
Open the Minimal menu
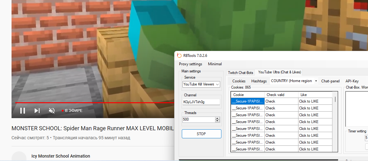pos(215,64)
